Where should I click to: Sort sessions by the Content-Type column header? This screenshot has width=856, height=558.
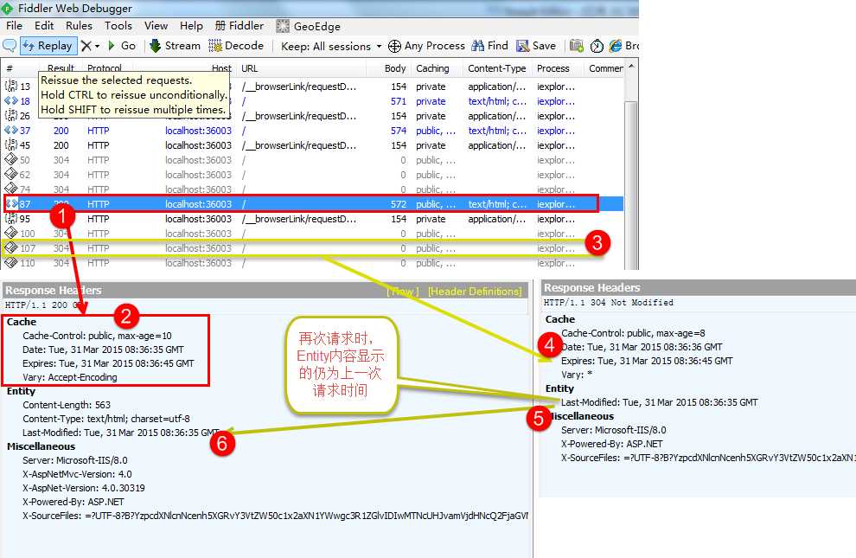pos(497,68)
